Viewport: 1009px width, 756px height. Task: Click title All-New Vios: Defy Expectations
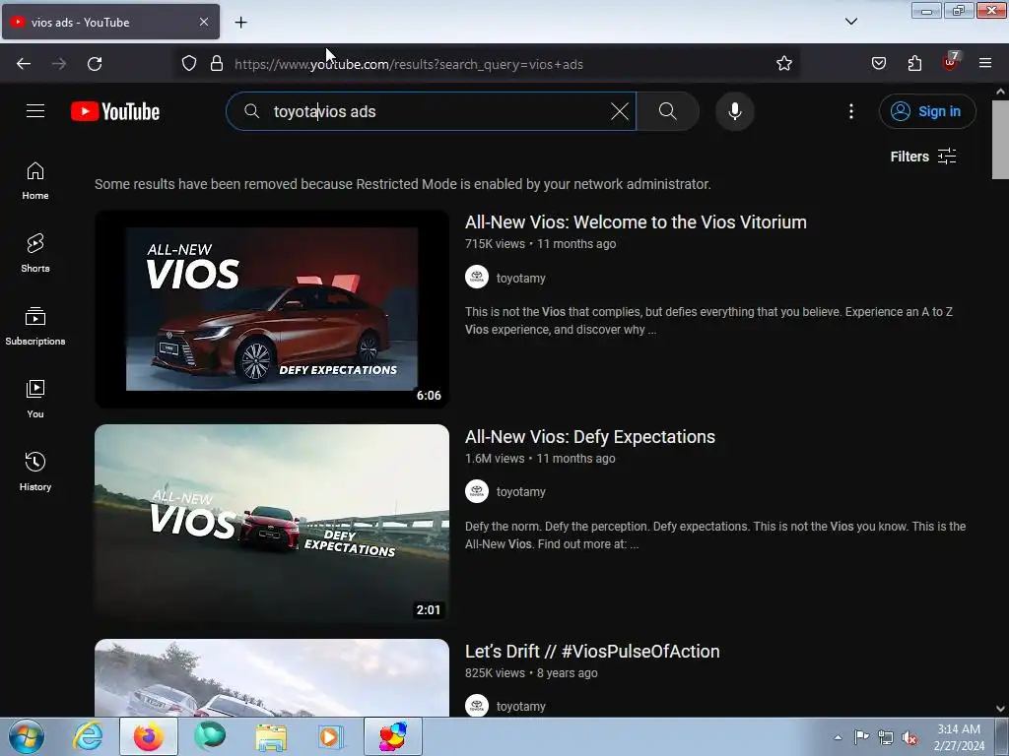[589, 437]
